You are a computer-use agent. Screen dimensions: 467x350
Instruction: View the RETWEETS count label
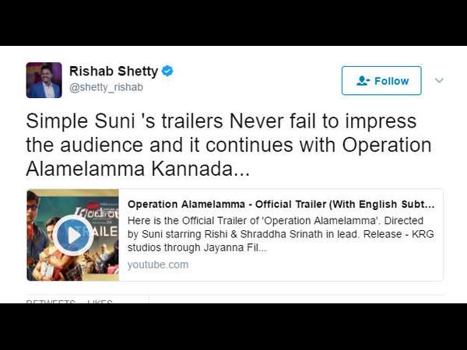click(x=51, y=302)
